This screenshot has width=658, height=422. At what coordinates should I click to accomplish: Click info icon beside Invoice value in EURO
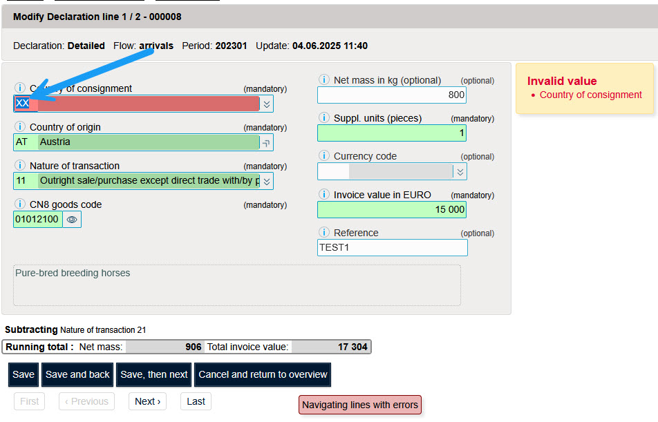point(323,195)
